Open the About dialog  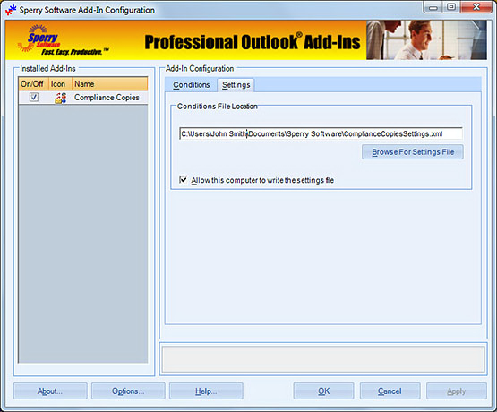click(50, 391)
